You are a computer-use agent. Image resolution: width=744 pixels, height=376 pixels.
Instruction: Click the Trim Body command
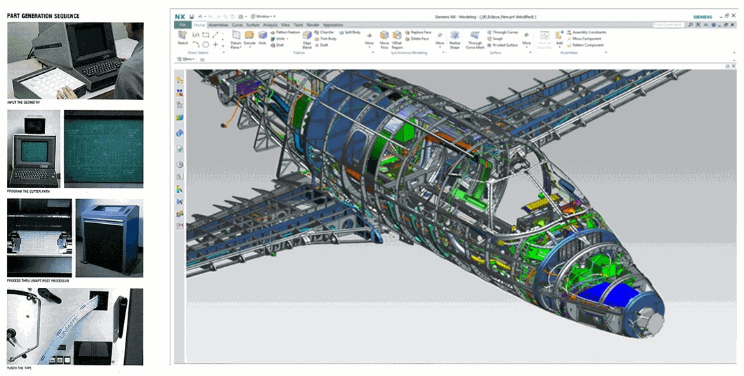point(325,39)
